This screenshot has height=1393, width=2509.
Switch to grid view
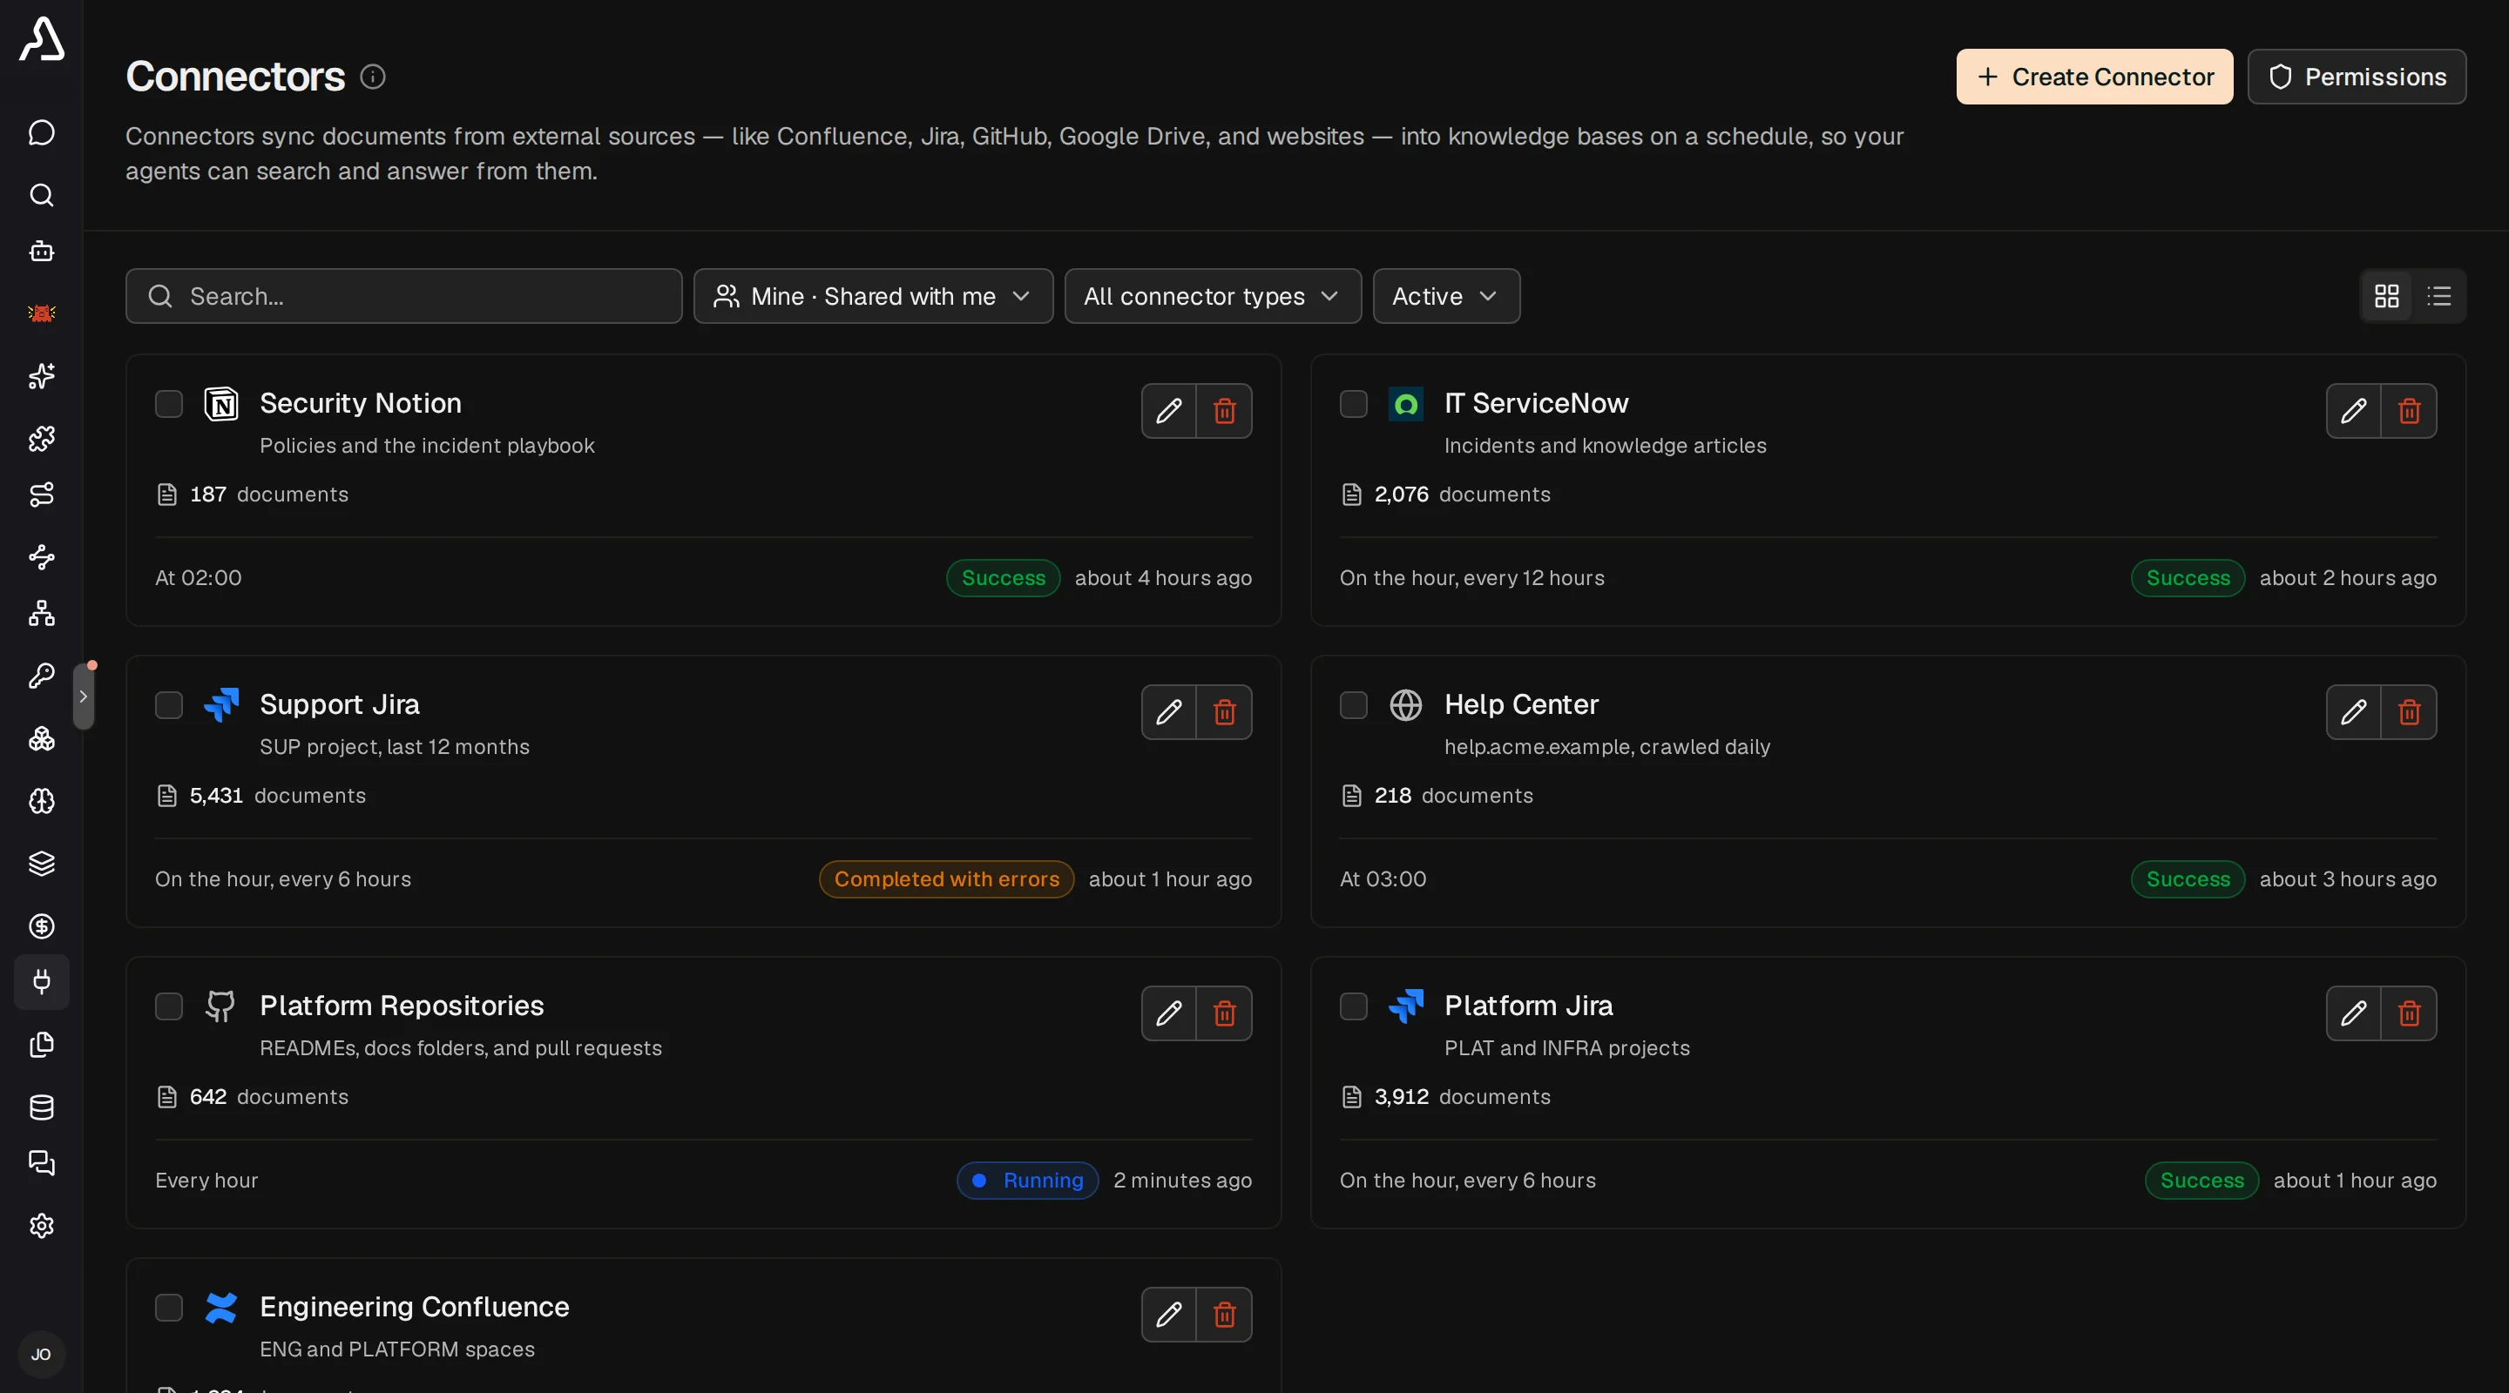tap(2386, 296)
